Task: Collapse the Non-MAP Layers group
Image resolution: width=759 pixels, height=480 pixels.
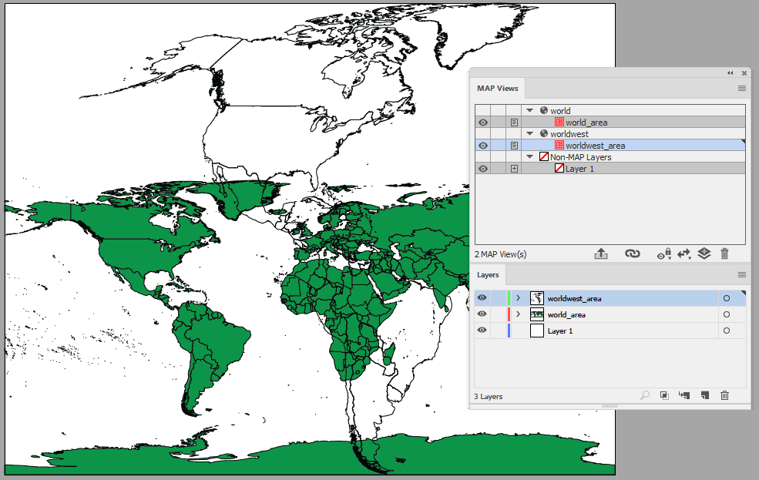Action: pos(529,156)
